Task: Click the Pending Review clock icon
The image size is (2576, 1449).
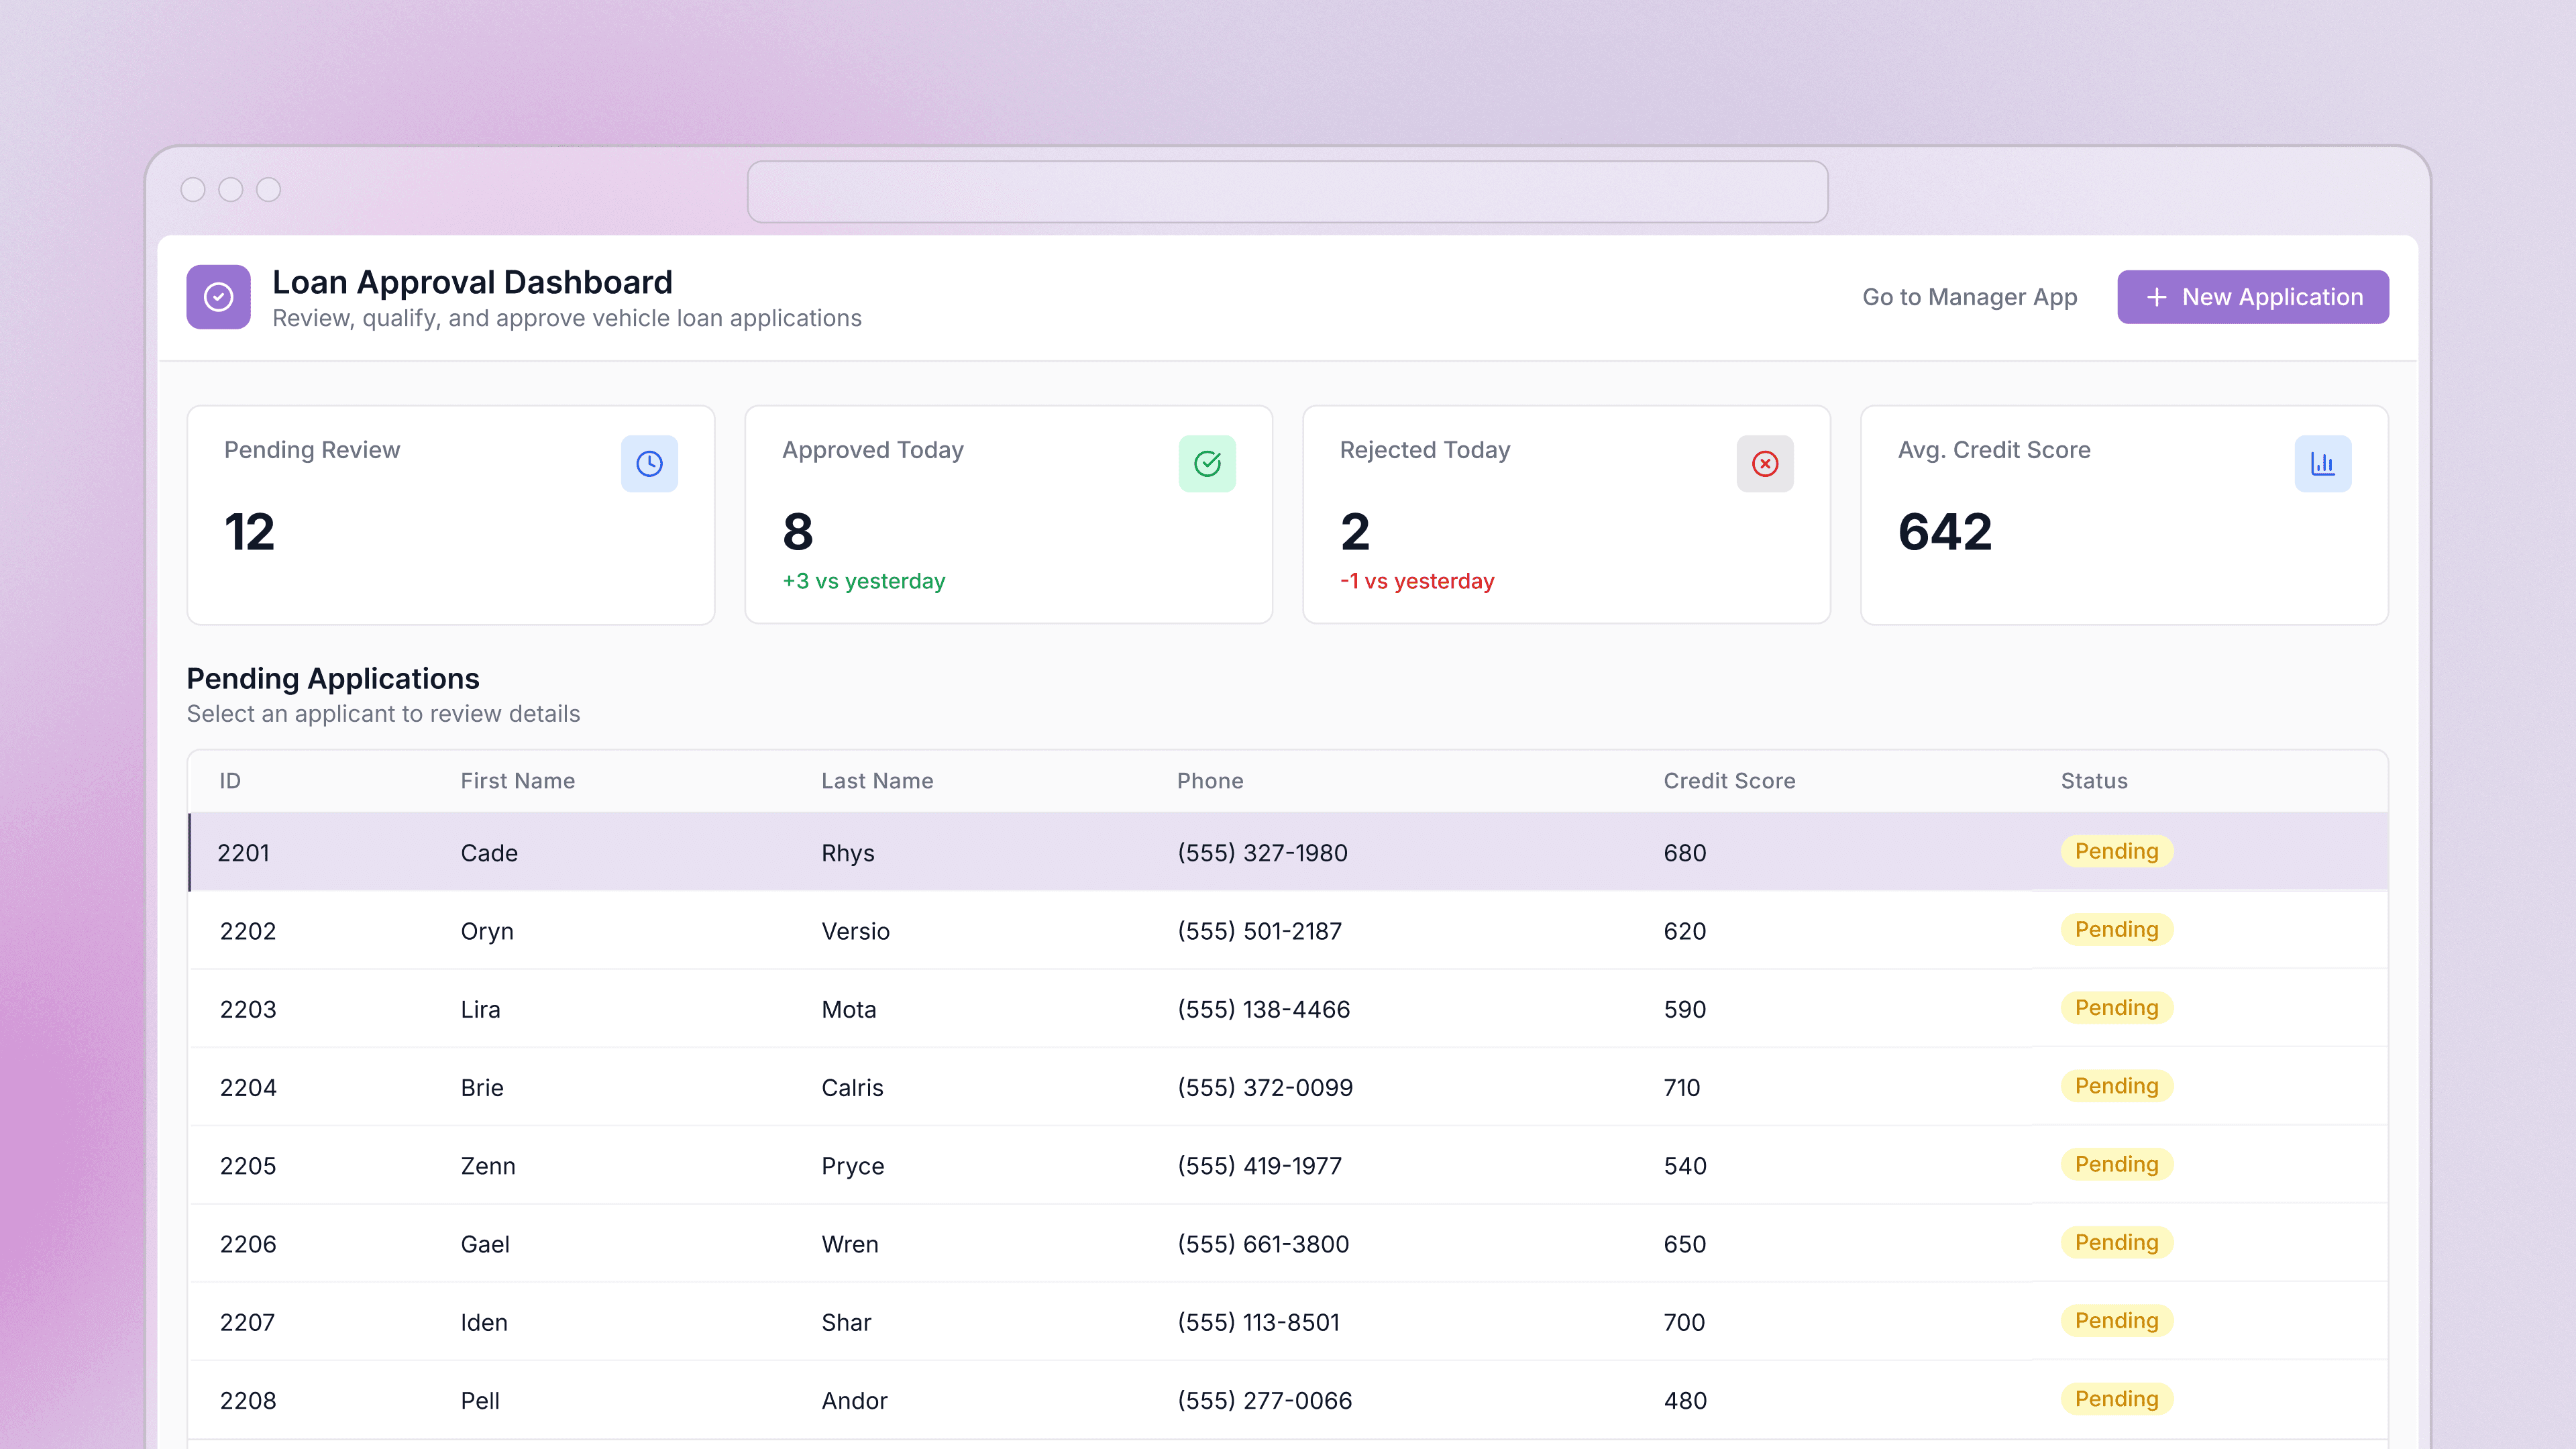Action: coord(649,464)
